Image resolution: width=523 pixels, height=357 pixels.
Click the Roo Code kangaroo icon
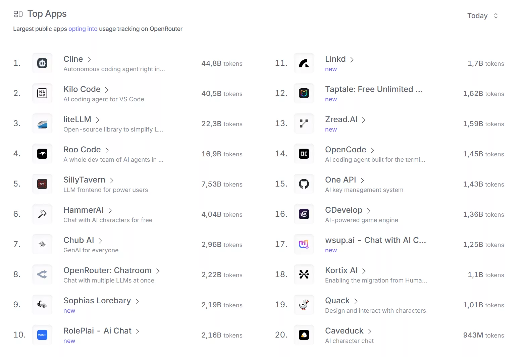42,154
